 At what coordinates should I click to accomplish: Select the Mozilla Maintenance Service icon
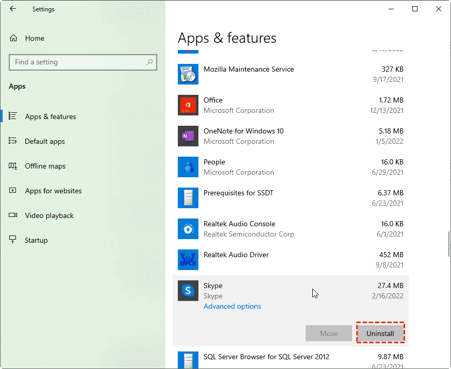click(188, 74)
